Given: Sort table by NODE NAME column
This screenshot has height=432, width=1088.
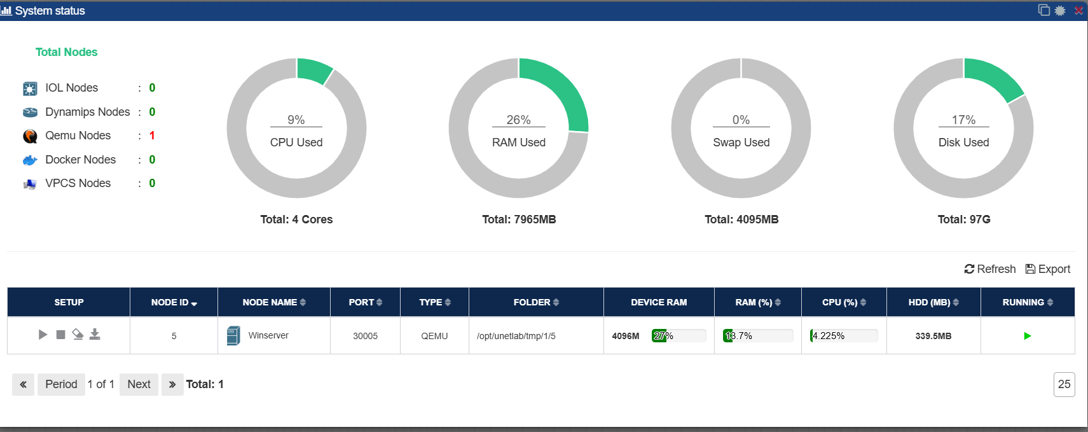Looking at the screenshot, I should click(x=274, y=302).
